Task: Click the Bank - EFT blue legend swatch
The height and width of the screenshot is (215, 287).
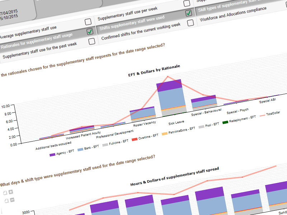Action: [x=80, y=150]
